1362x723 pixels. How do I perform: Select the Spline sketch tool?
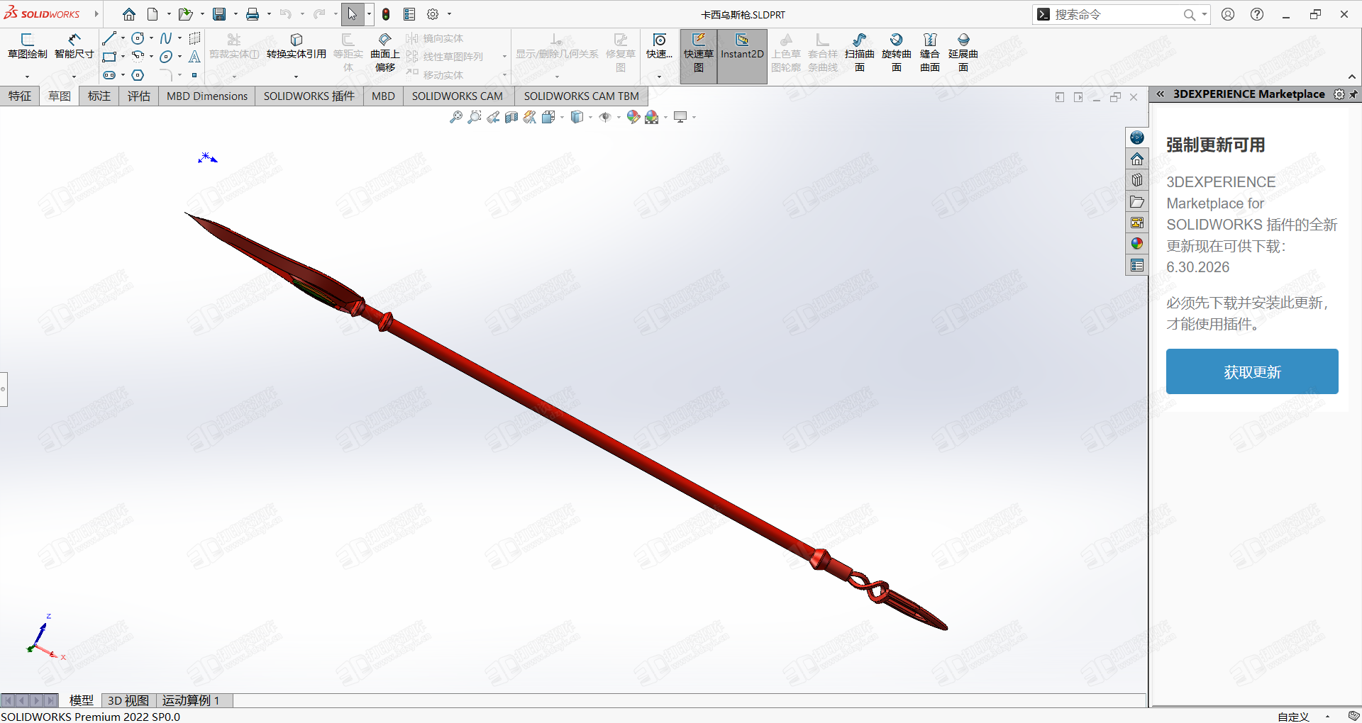[166, 38]
